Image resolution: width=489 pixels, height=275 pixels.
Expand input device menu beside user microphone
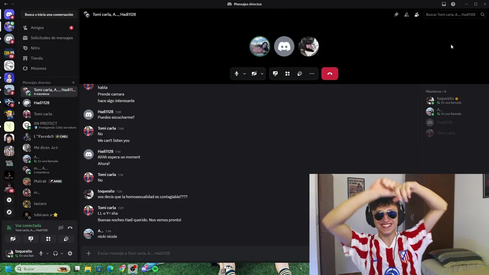pyautogui.click(x=47, y=253)
